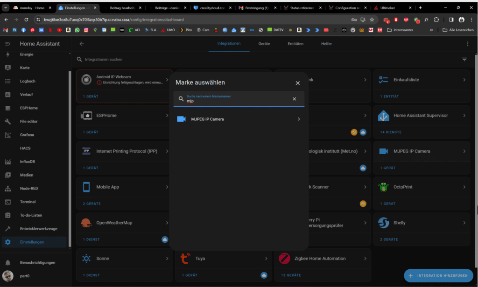Click the Integration hinzufügen button
The image size is (478, 287).
point(438,275)
